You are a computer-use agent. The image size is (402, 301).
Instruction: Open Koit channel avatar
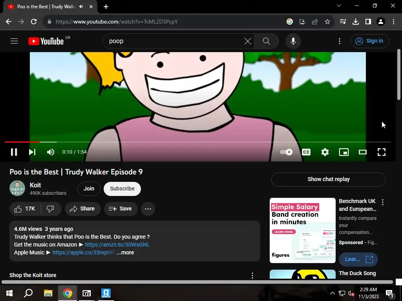pos(17,189)
